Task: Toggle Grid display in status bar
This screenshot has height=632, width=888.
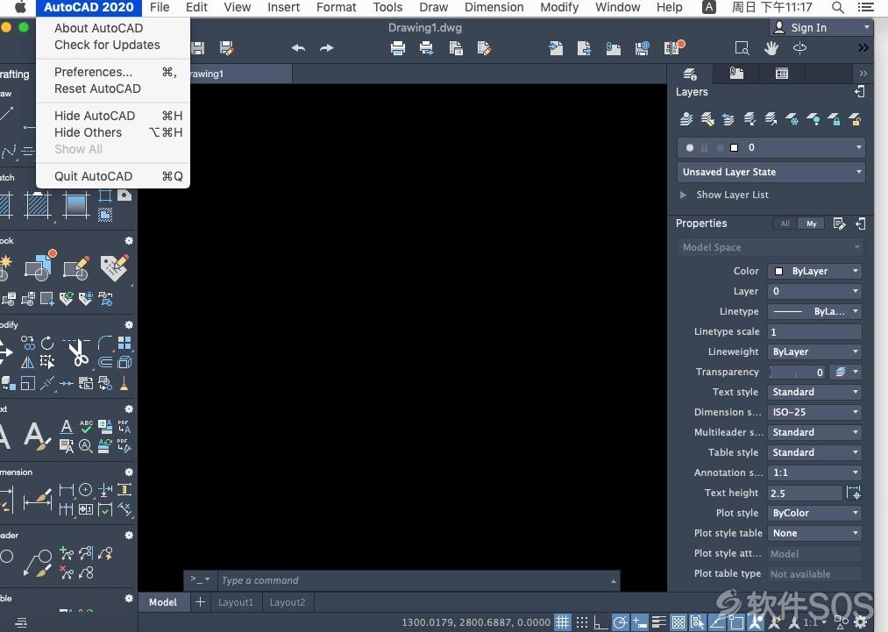Action: [x=563, y=622]
